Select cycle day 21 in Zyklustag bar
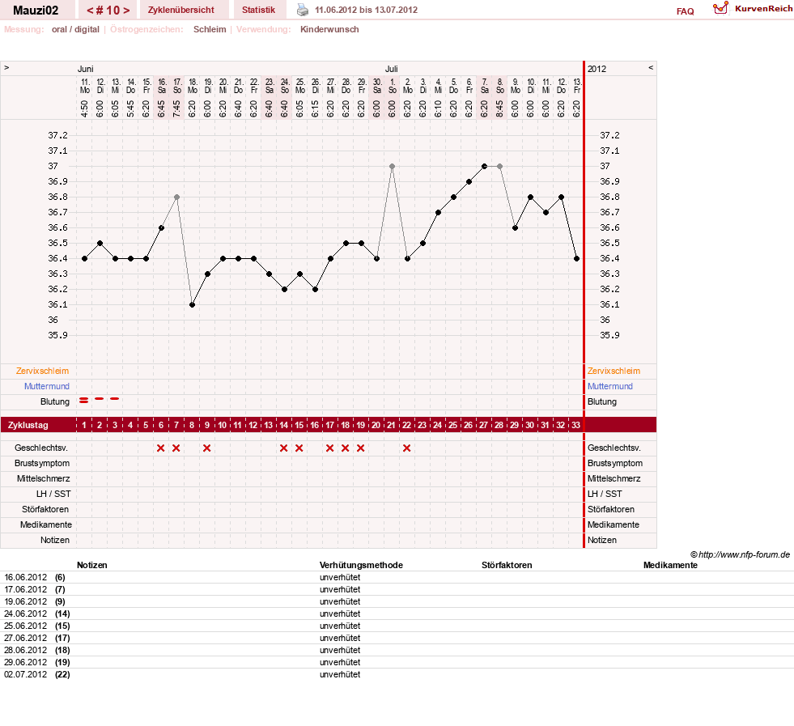 point(392,425)
